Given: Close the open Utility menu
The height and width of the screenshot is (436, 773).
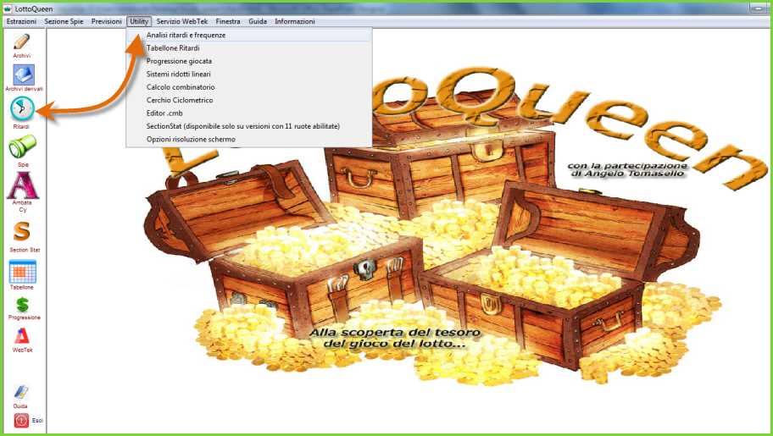Looking at the screenshot, I should point(139,21).
